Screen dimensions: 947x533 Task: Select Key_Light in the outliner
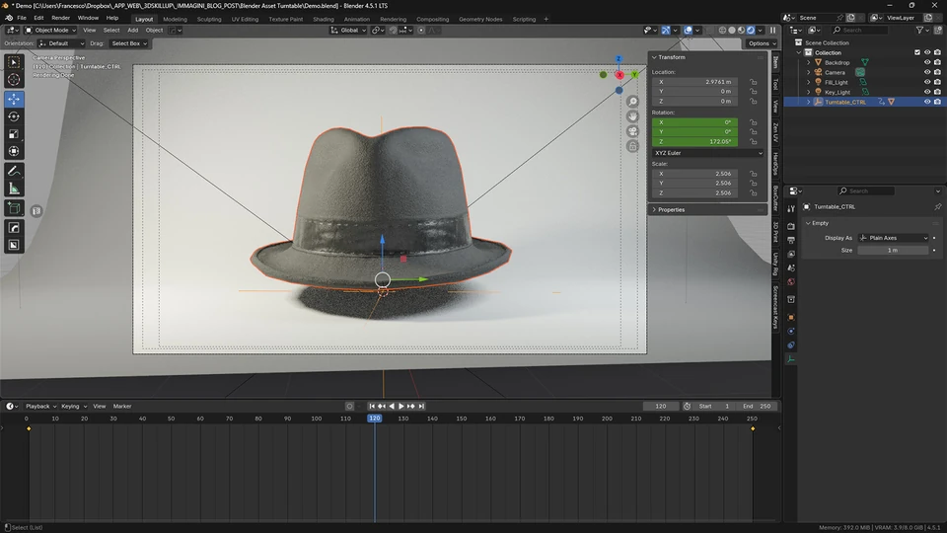[x=838, y=93]
